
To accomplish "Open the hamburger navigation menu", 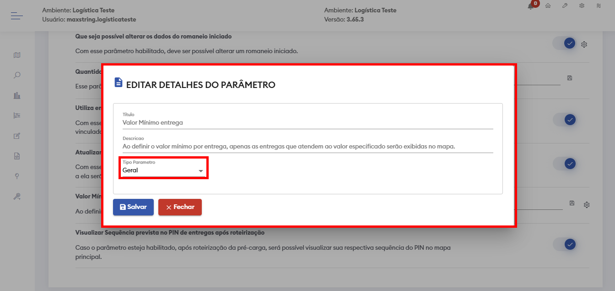I will tap(17, 16).
